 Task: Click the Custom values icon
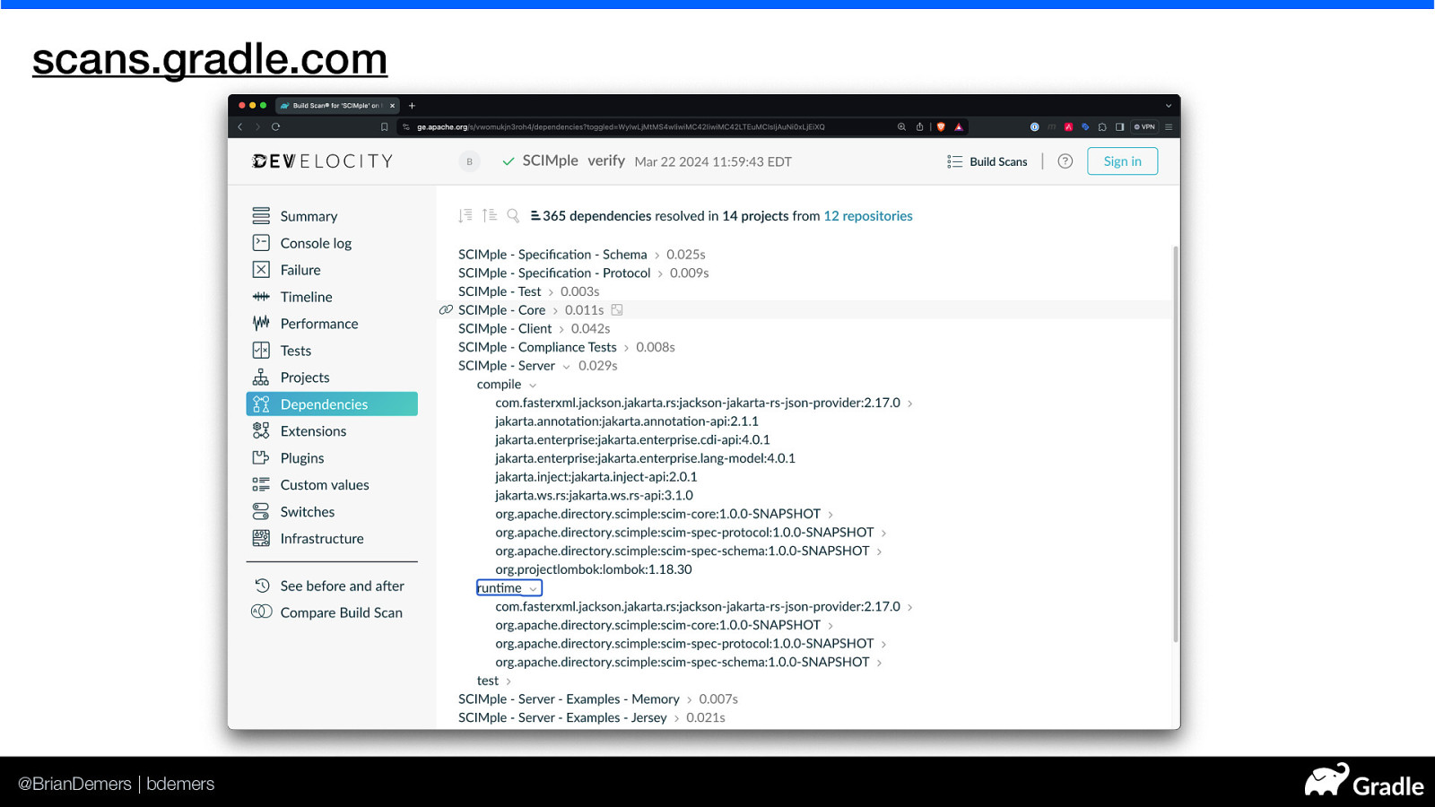(x=261, y=485)
